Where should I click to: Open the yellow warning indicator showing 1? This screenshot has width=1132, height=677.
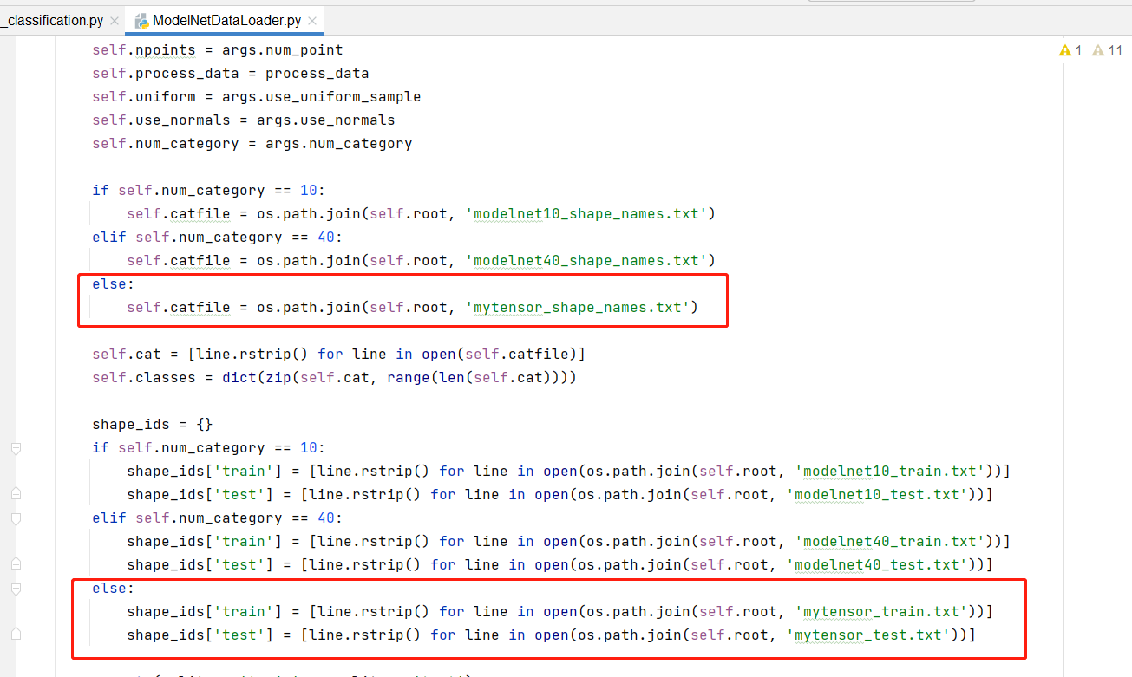[1070, 50]
